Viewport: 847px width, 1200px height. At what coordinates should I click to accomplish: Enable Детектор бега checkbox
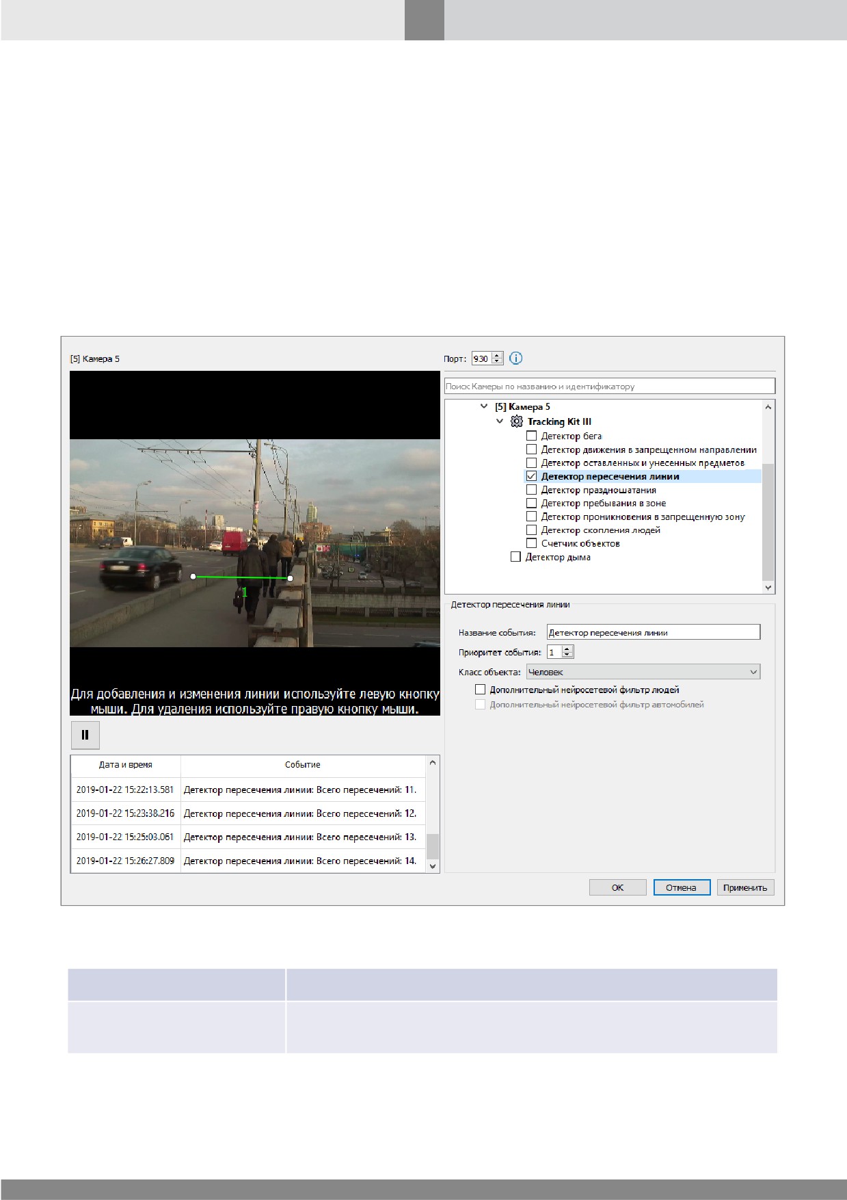(x=531, y=436)
